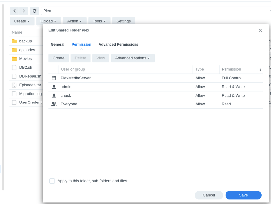
Task: Click the DB2.sh file name
Action: (x=26, y=67)
